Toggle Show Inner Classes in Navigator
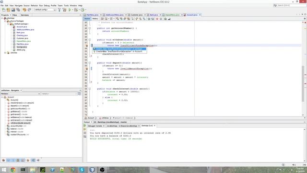 [x=23, y=160]
